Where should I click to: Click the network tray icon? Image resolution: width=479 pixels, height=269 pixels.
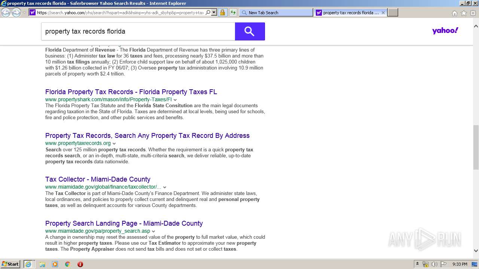tap(425, 264)
